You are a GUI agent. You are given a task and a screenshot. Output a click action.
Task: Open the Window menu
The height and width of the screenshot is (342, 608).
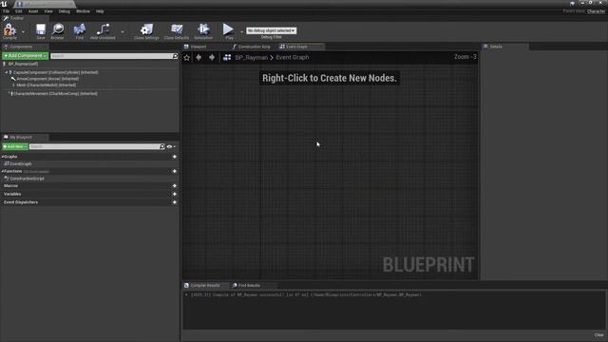point(83,11)
